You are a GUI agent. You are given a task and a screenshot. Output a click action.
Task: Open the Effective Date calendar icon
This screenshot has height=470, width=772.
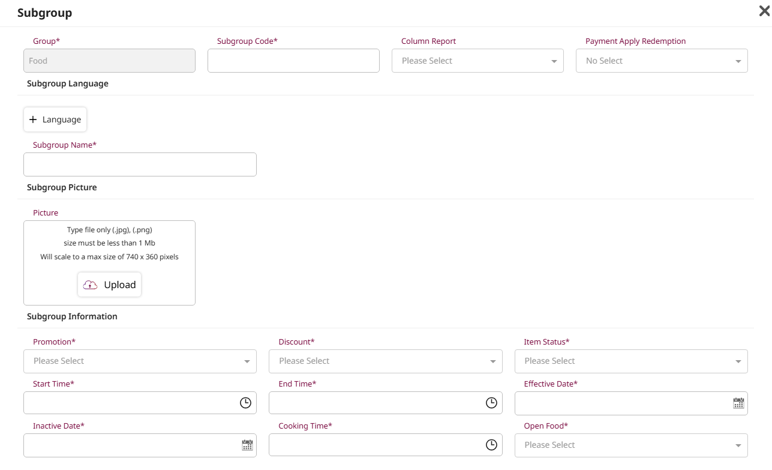pyautogui.click(x=738, y=403)
